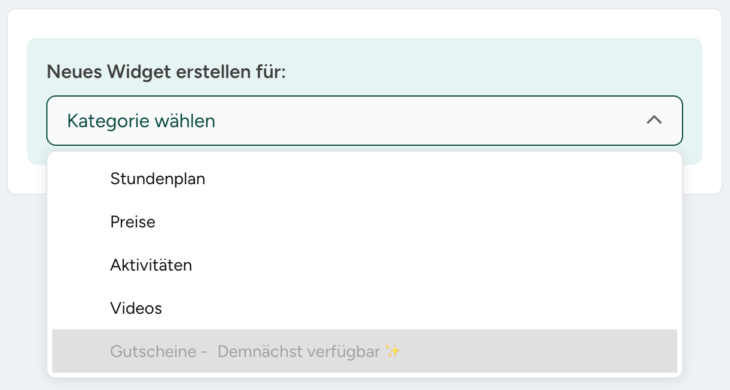The height and width of the screenshot is (390, 730).
Task: Pick Aktivitäten in the dropdown list
Action: 365,265
